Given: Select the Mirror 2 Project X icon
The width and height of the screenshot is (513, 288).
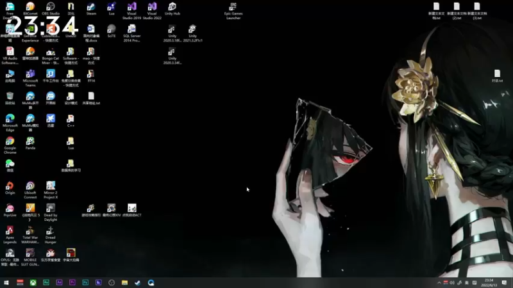Looking at the screenshot, I should [x=51, y=190].
